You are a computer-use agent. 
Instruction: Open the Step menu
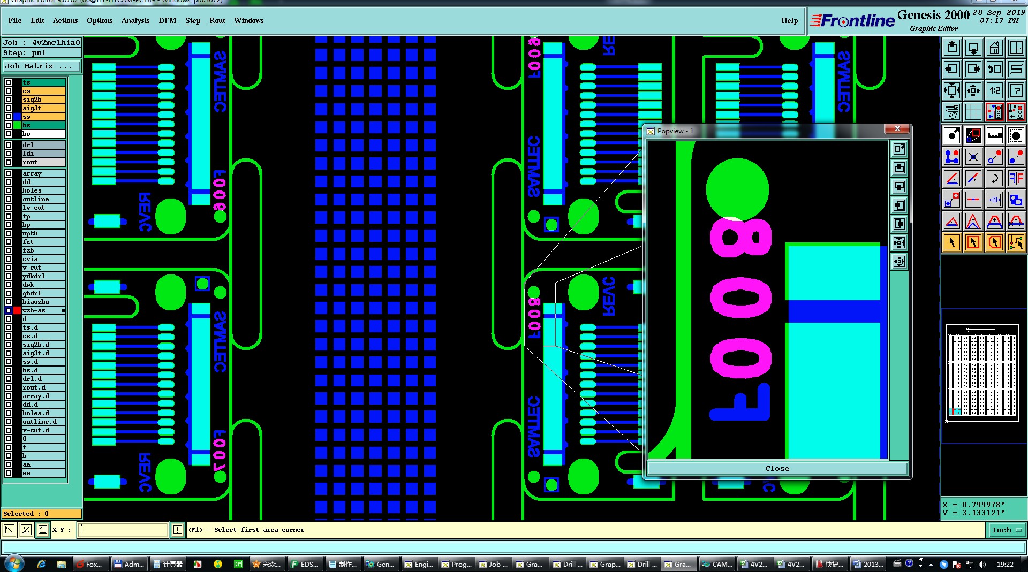point(193,20)
